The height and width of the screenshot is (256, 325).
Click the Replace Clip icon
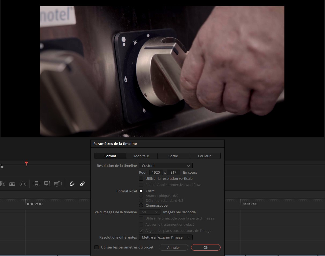pos(58,184)
